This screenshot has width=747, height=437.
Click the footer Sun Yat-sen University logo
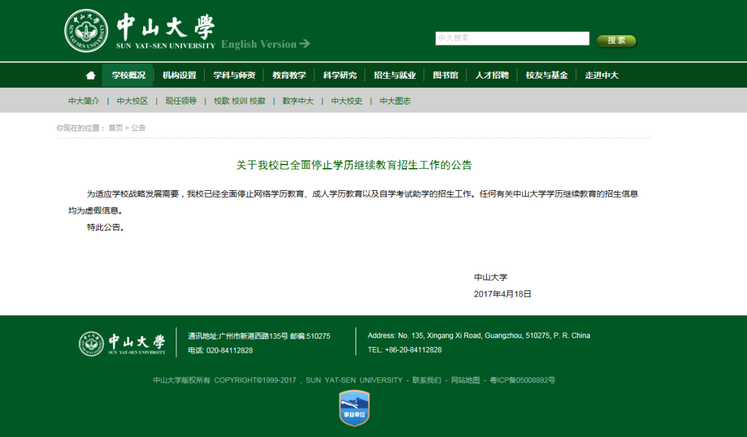122,344
